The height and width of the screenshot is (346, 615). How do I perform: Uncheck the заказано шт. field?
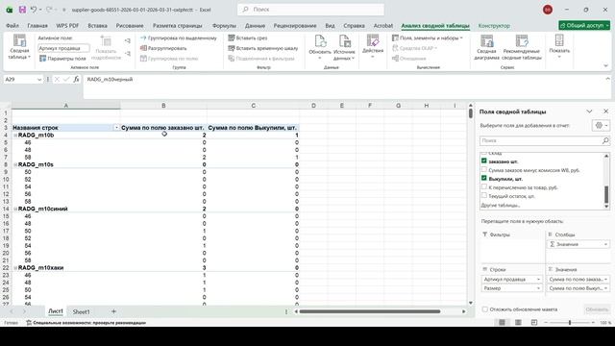[484, 161]
